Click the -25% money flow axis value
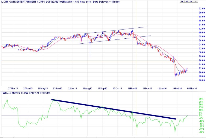 (201, 129)
